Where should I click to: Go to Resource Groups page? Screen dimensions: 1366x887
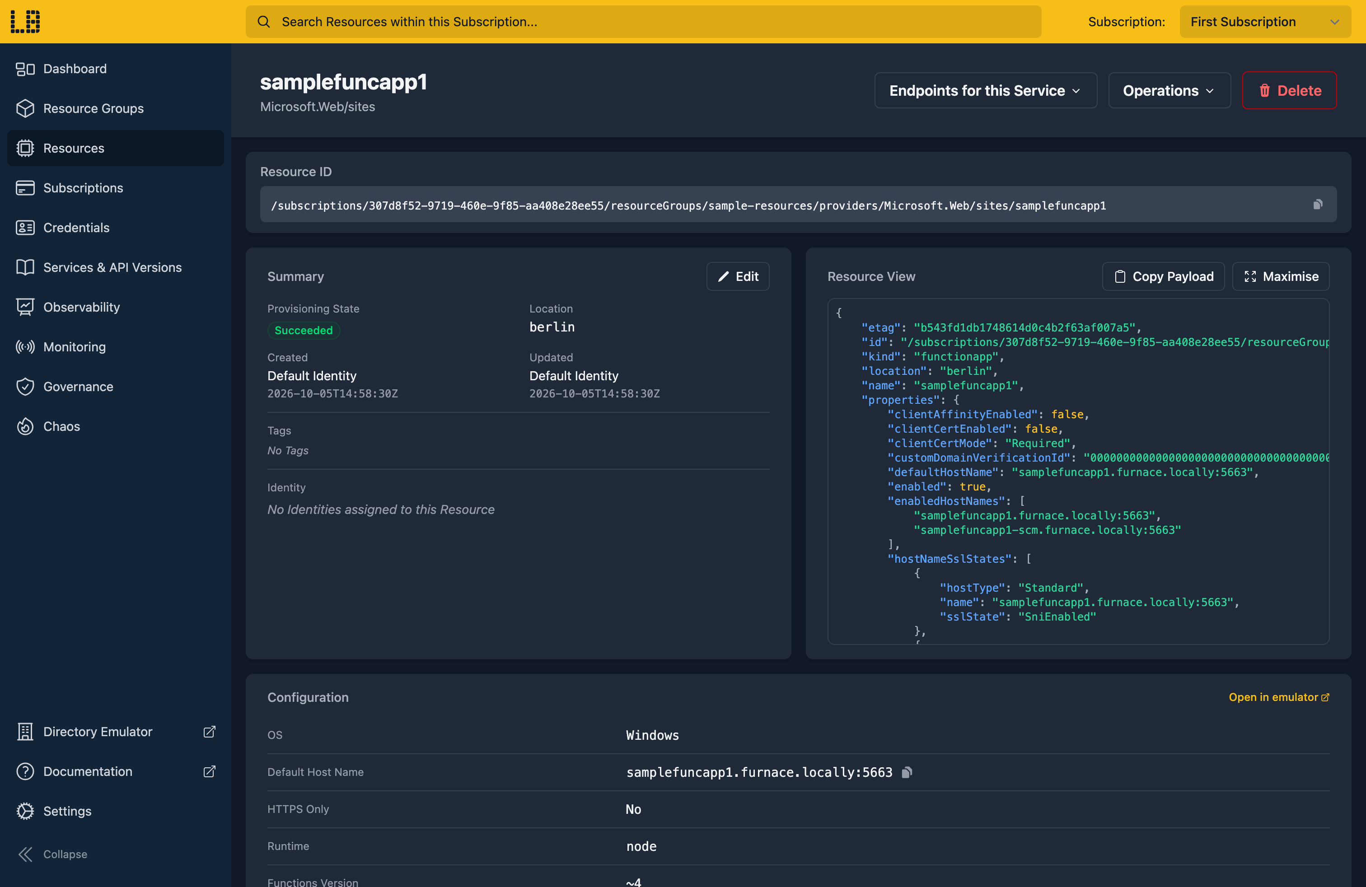(115, 108)
